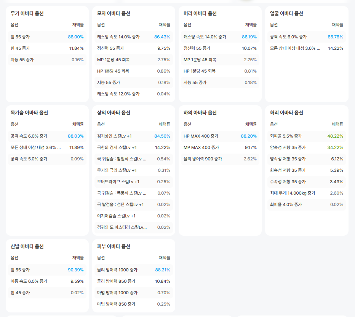Click the 회피율 5.5% 증가 row
This screenshot has width=355, height=317.
coord(286,136)
